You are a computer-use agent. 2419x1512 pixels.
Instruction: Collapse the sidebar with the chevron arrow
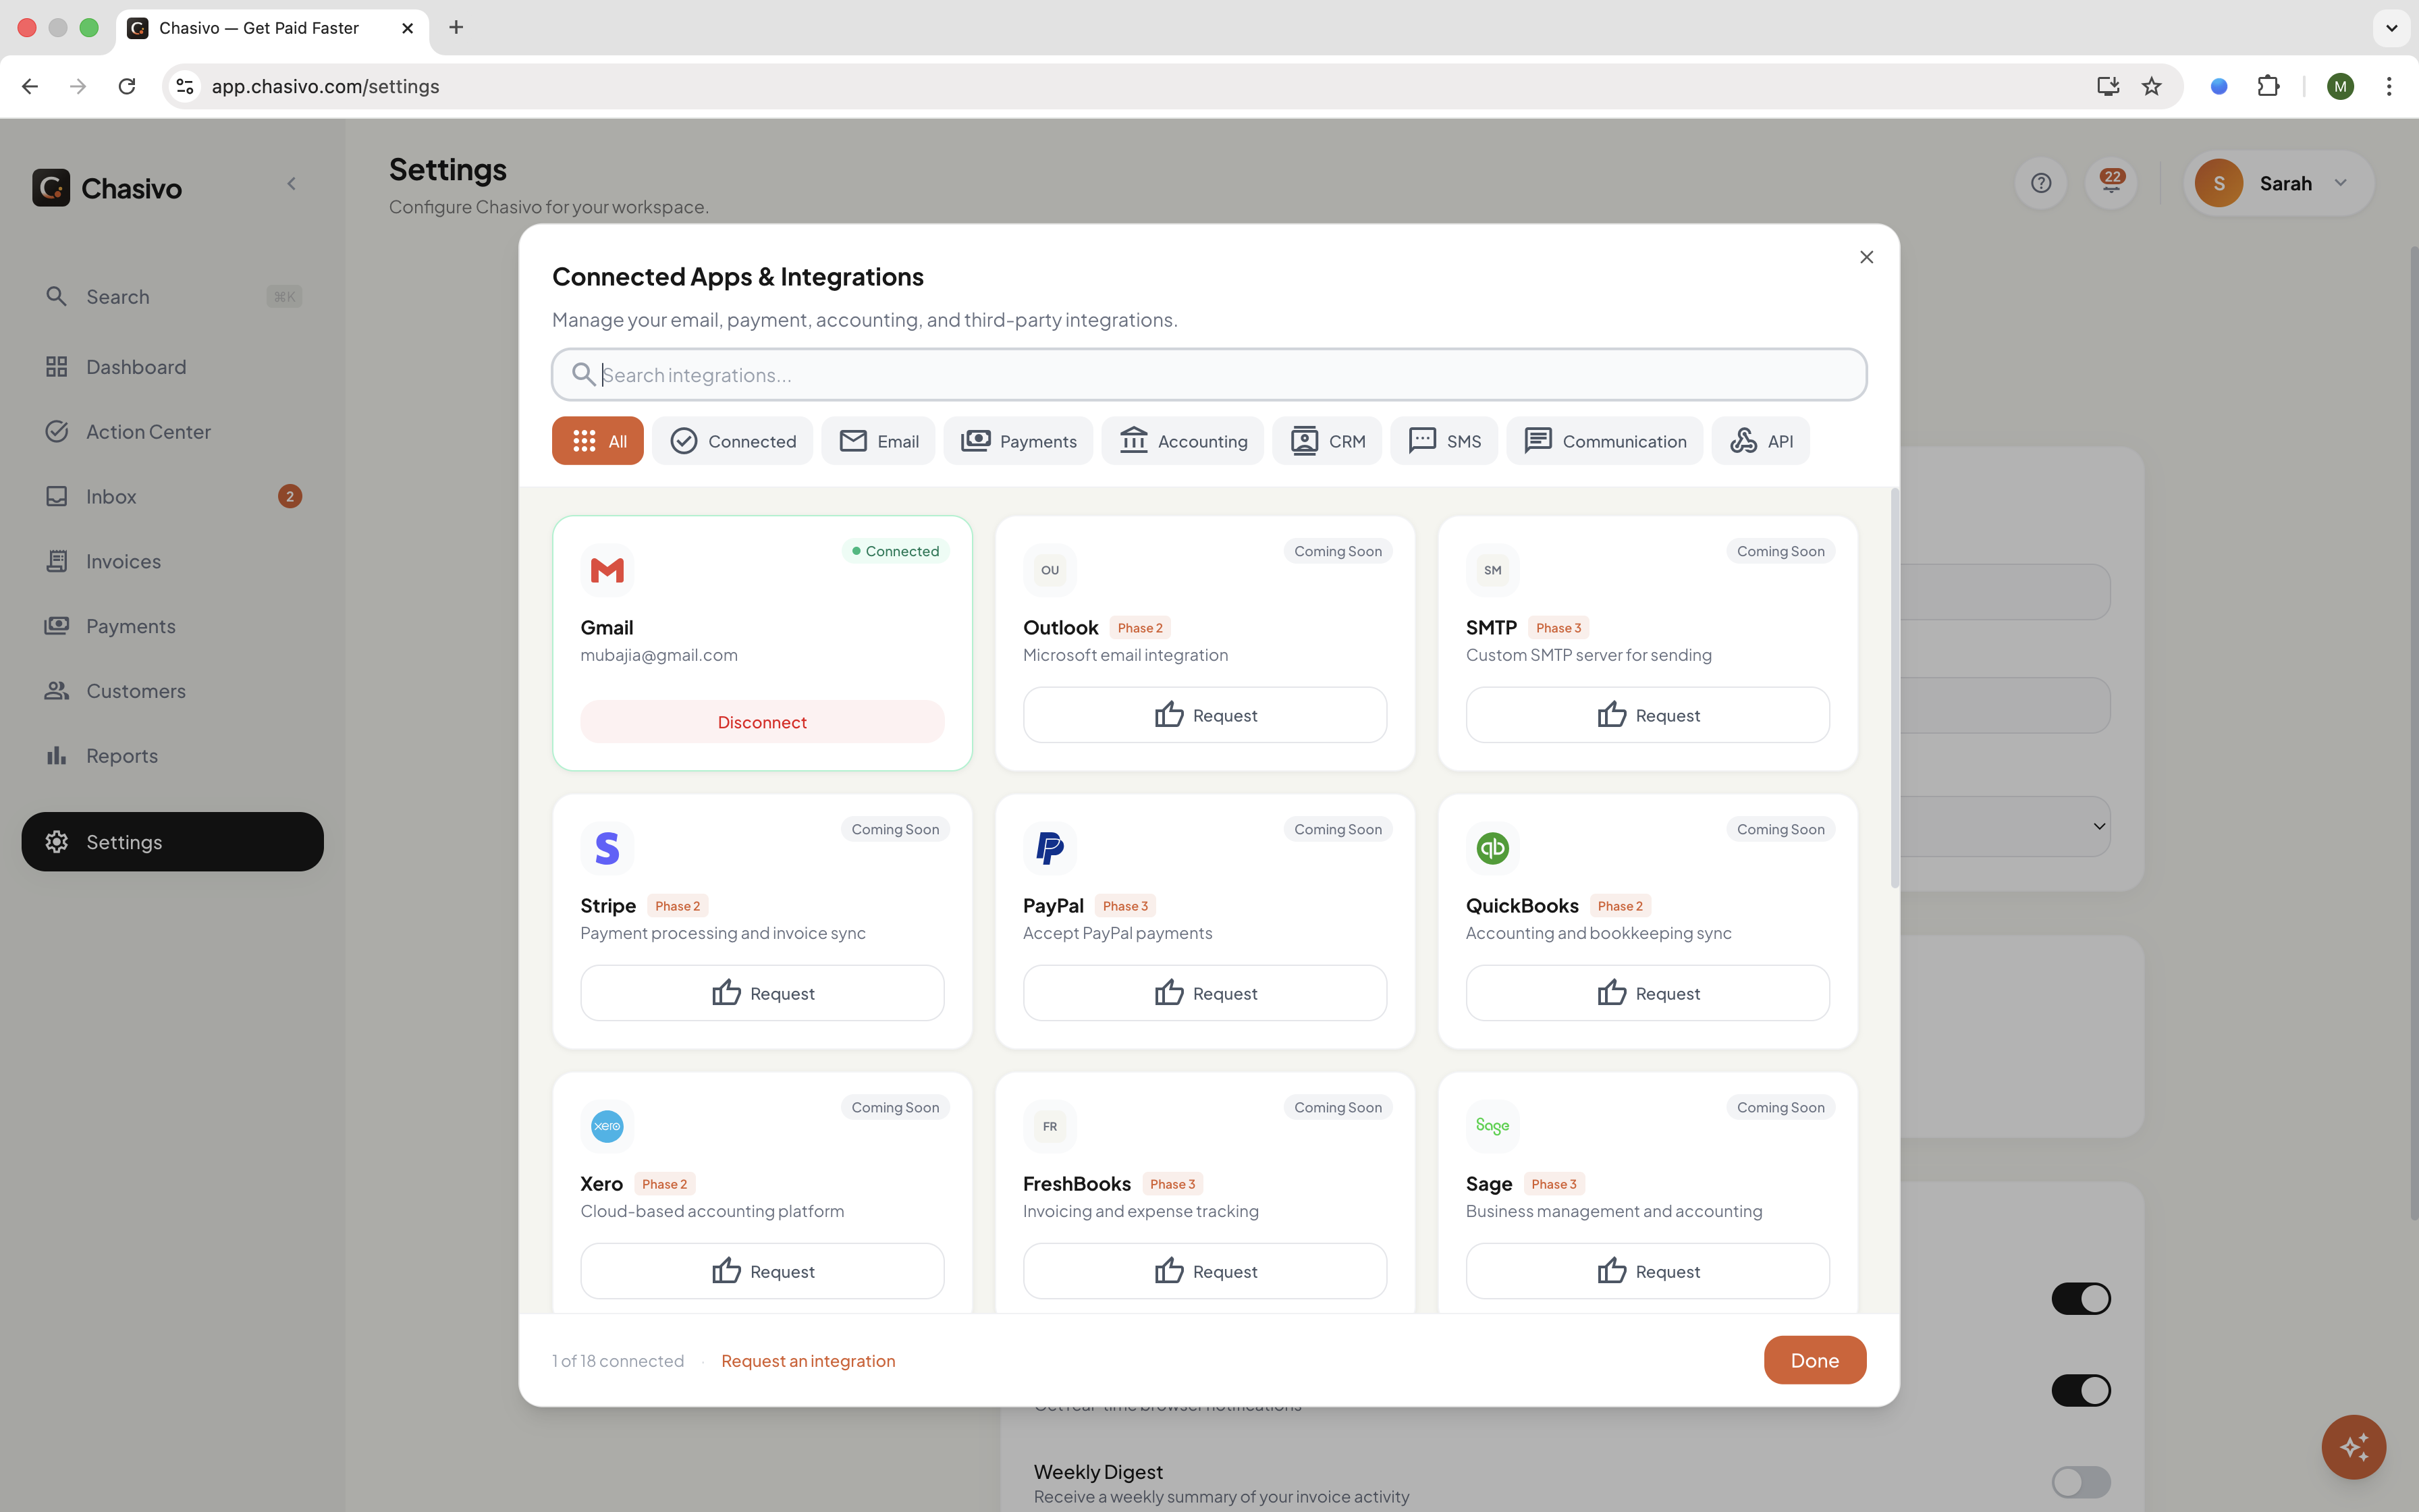(291, 184)
